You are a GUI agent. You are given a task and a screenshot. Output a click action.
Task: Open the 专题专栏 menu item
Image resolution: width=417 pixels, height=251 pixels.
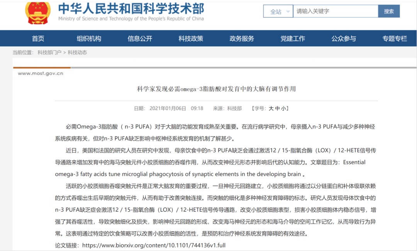pyautogui.click(x=395, y=39)
